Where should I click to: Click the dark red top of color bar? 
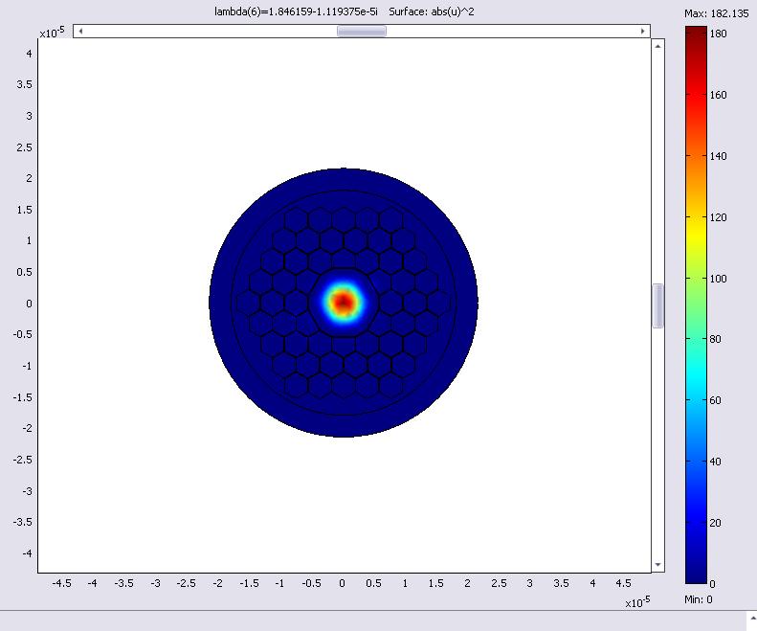696,34
